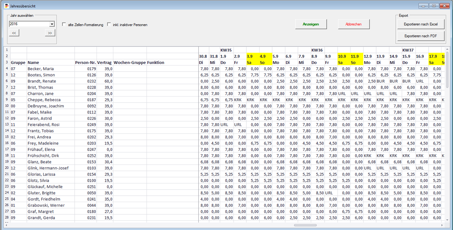
Task: Click the contract value 30,4 cell
Action: click(x=105, y=162)
